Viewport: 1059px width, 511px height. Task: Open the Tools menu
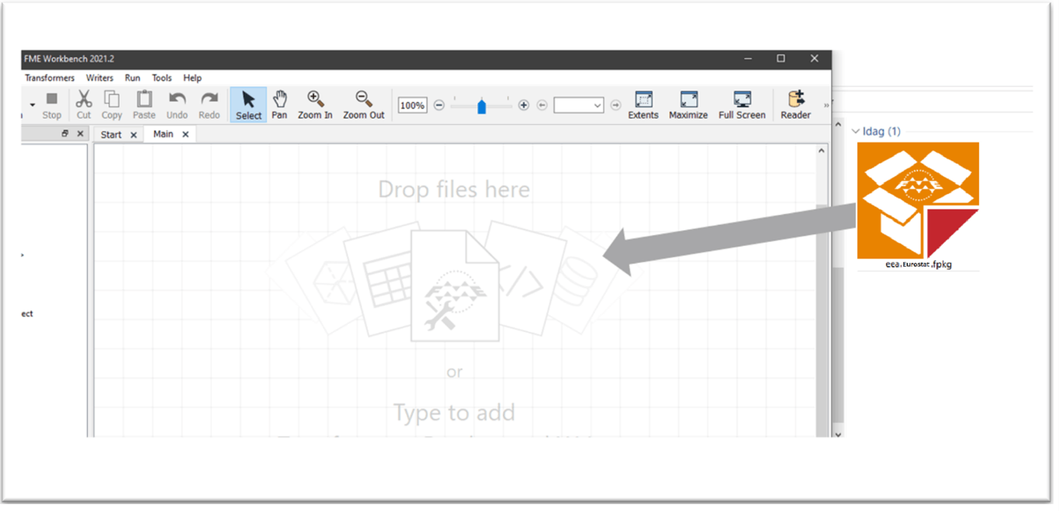coord(161,78)
